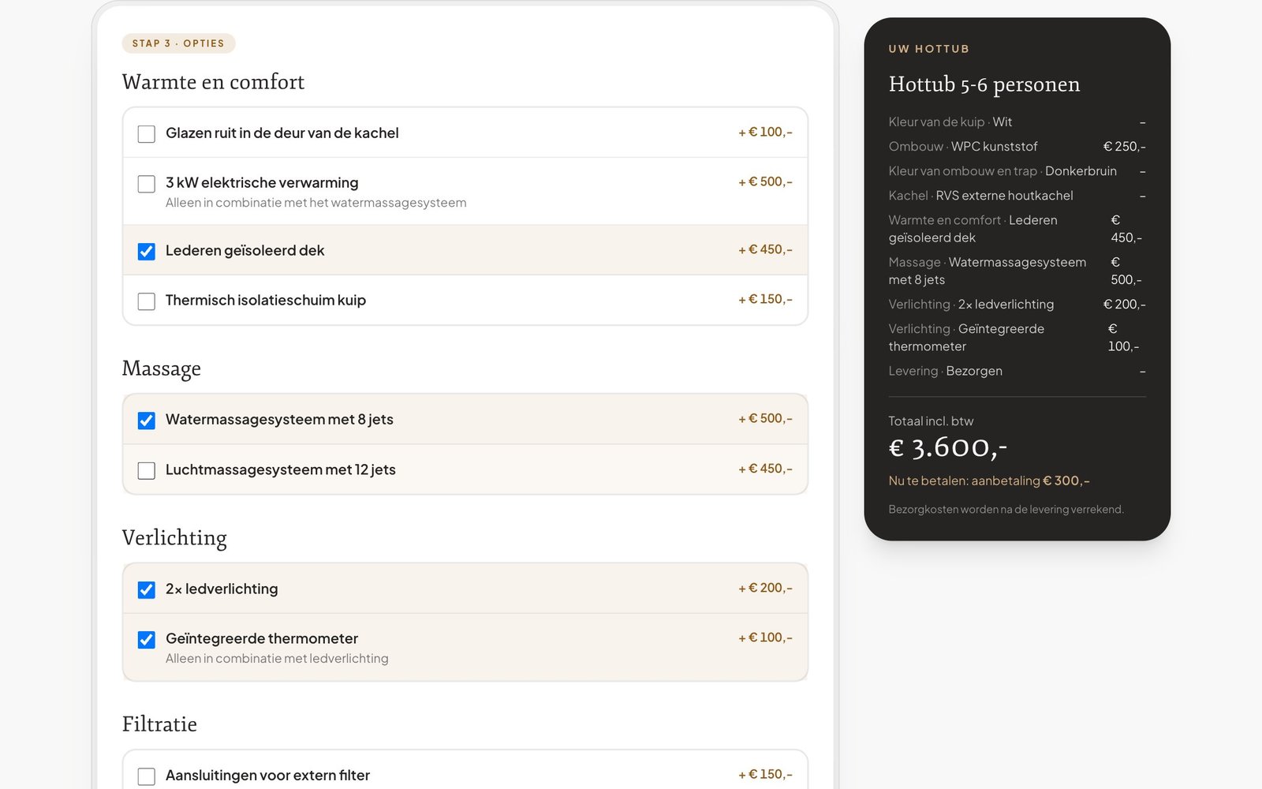Viewport: 1262px width, 789px height.
Task: Click 'Alleen in combinatie met ledverlichting' note
Action: click(277, 659)
